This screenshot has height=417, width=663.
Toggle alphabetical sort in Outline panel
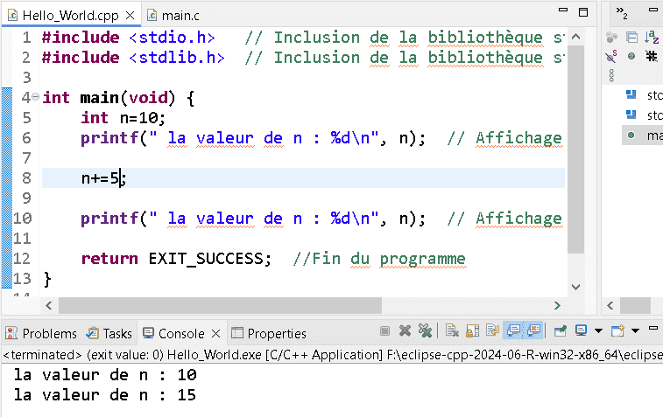tap(652, 37)
